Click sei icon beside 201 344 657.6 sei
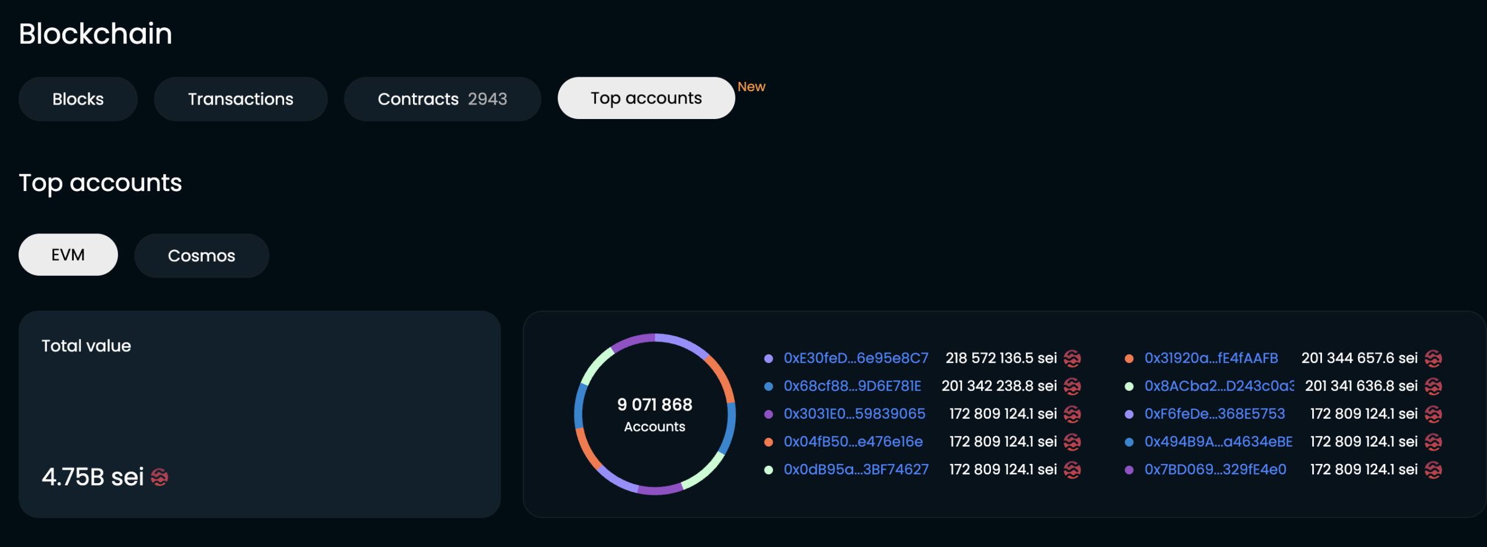This screenshot has width=1487, height=547. point(1433,358)
